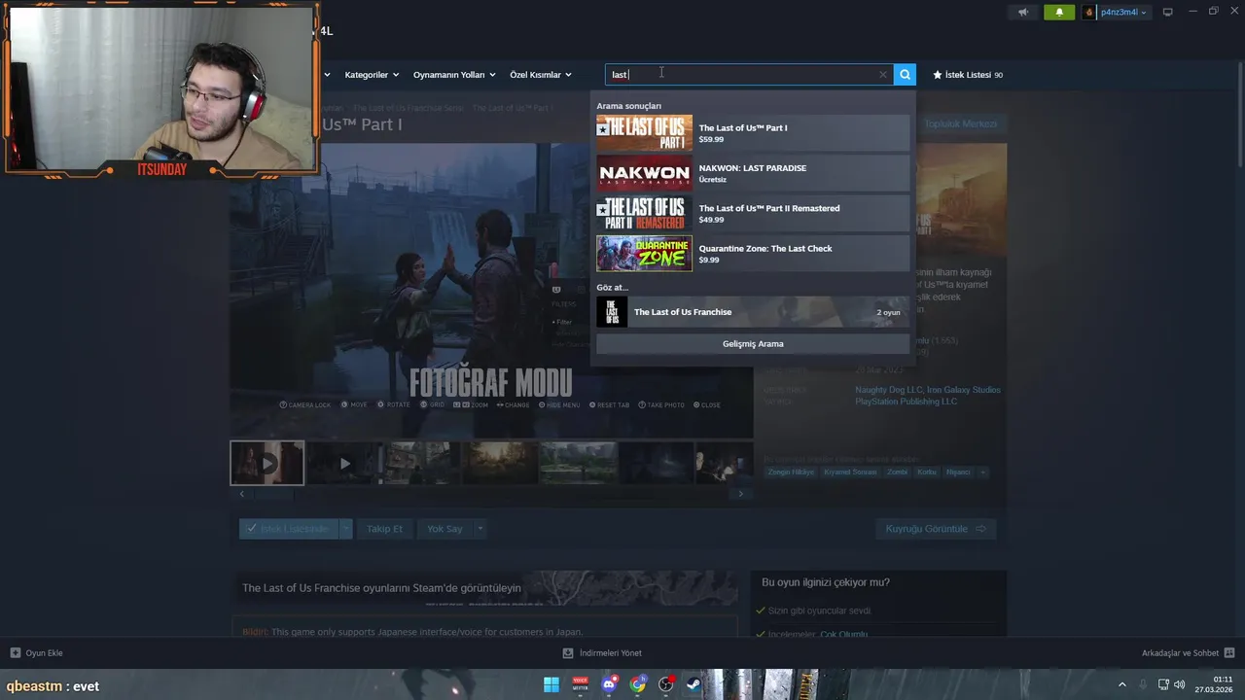Screen dimensions: 1245x700
Task: Click the taskbar network icon
Action: point(1163,685)
